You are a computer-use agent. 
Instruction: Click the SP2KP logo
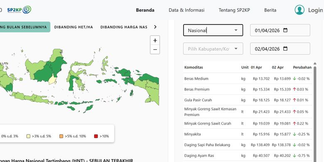(x=19, y=10)
